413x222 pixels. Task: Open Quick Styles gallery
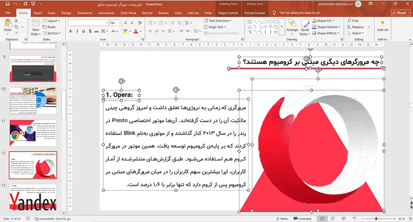pyautogui.click(x=305, y=28)
